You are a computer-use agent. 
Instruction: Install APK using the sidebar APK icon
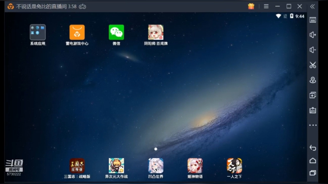313,110
